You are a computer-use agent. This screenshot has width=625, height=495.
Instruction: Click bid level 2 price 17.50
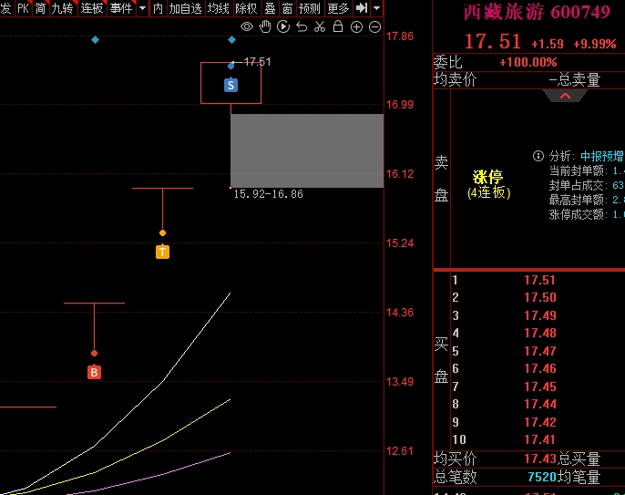point(539,297)
